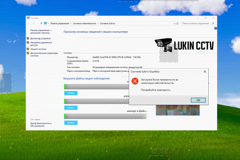Click shield icon beside Настройка удаленного доступа

(x=28, y=43)
